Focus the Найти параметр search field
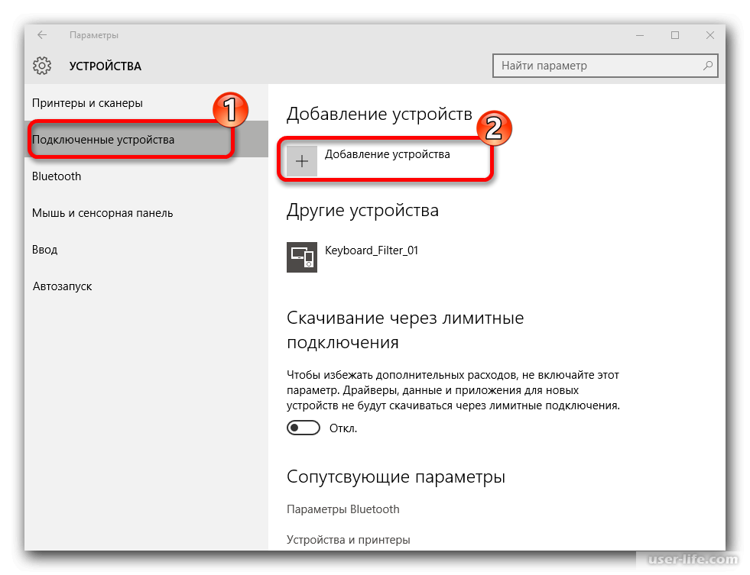The image size is (750, 575). coord(605,66)
